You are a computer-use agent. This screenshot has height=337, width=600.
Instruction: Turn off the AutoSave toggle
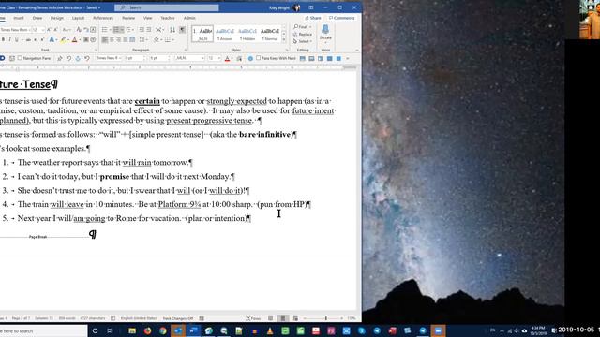(2, 58)
